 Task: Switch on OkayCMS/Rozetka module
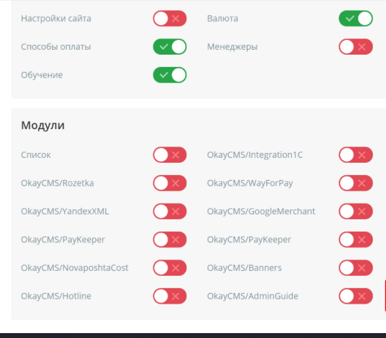click(x=169, y=183)
